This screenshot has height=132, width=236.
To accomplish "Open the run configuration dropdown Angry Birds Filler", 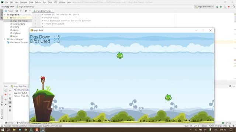I will 204,7.
